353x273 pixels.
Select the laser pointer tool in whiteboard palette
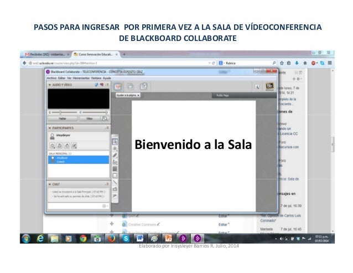115,148
